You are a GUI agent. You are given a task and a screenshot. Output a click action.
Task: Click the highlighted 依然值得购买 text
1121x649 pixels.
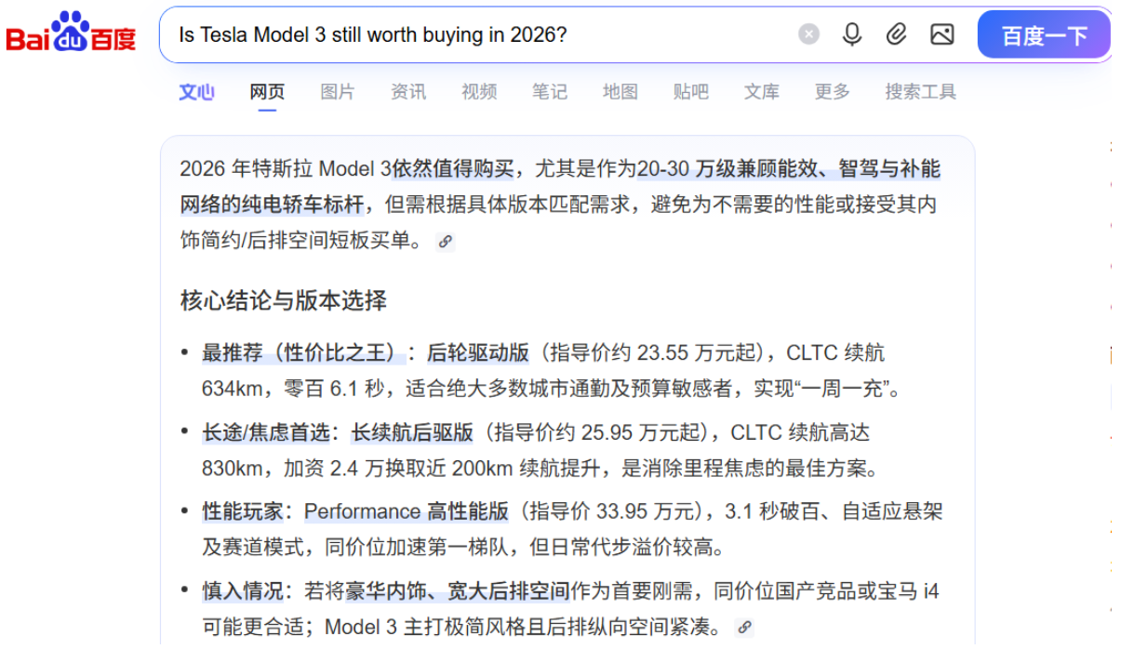pyautogui.click(x=453, y=169)
